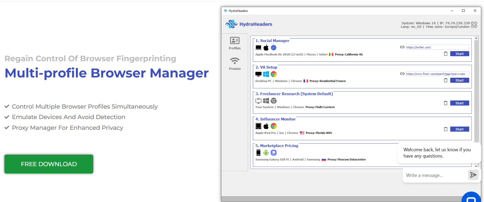Click the '4. Influencer Monitor' profile title
This screenshot has height=202, width=484.
pyautogui.click(x=275, y=119)
